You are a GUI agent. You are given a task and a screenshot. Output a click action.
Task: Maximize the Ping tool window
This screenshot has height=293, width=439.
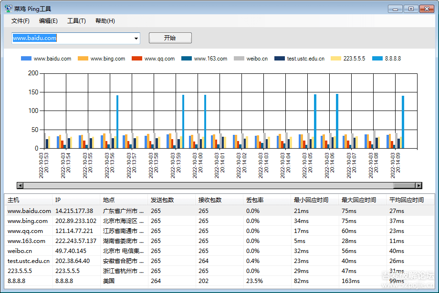[x=411, y=9]
